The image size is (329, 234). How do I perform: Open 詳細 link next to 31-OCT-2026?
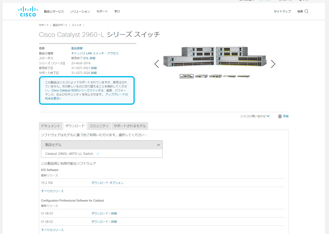94,73
